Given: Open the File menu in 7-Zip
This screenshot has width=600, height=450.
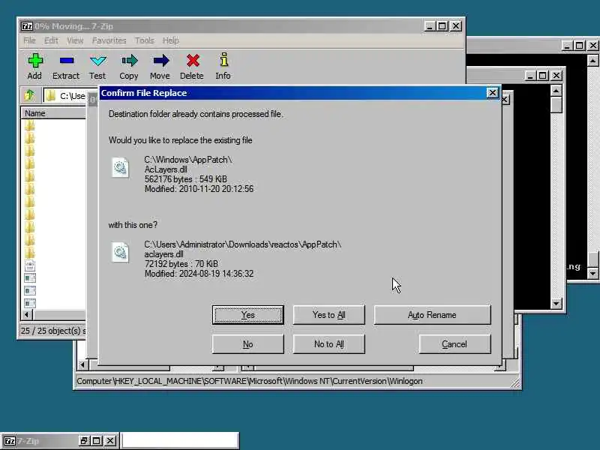Looking at the screenshot, I should 29,40.
